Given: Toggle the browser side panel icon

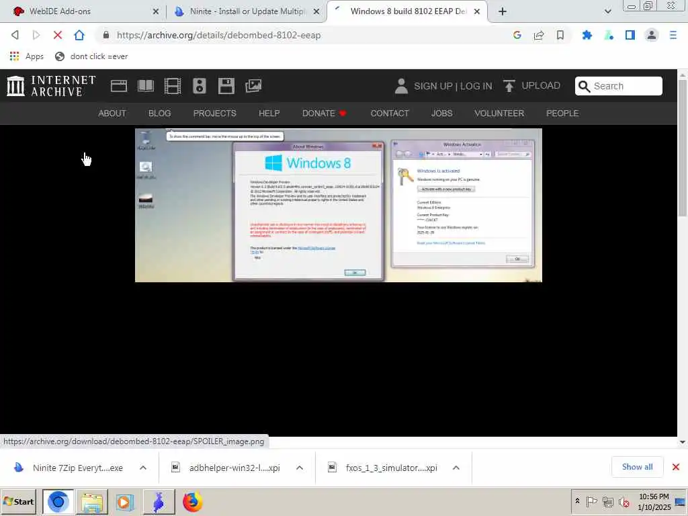Looking at the screenshot, I should click(630, 35).
